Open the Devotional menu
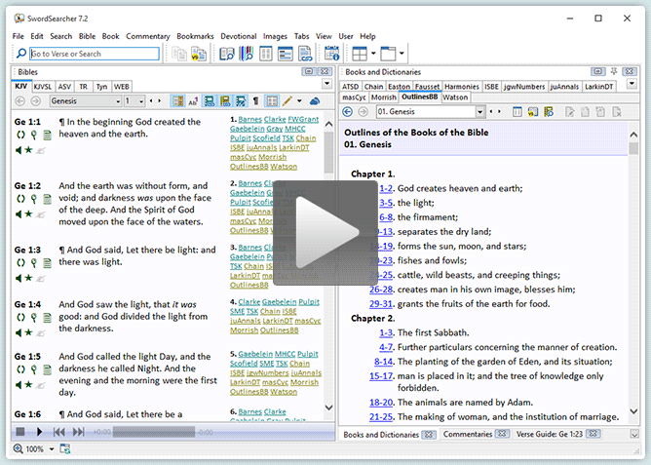651x465 pixels. [x=239, y=36]
